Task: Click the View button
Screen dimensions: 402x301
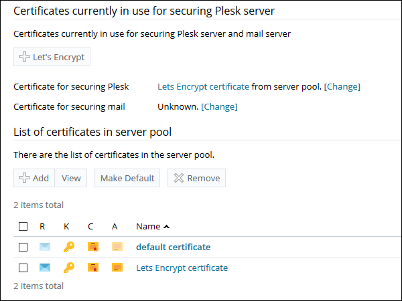Action: pos(71,178)
